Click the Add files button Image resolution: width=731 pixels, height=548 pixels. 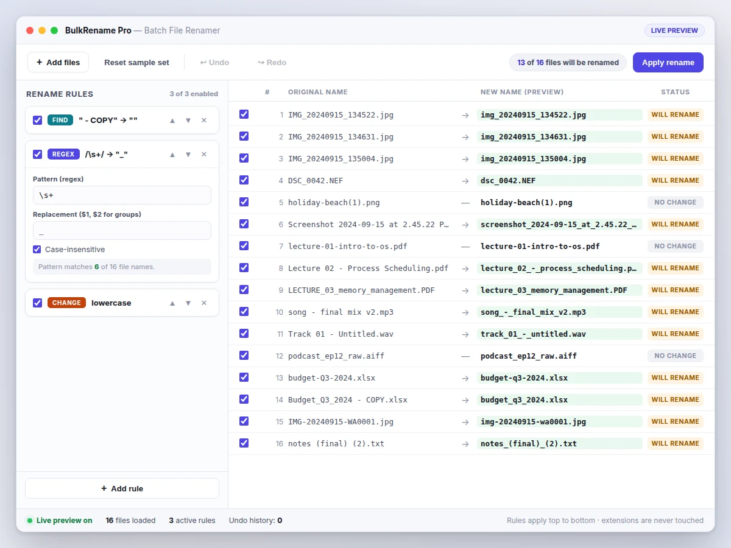(58, 62)
